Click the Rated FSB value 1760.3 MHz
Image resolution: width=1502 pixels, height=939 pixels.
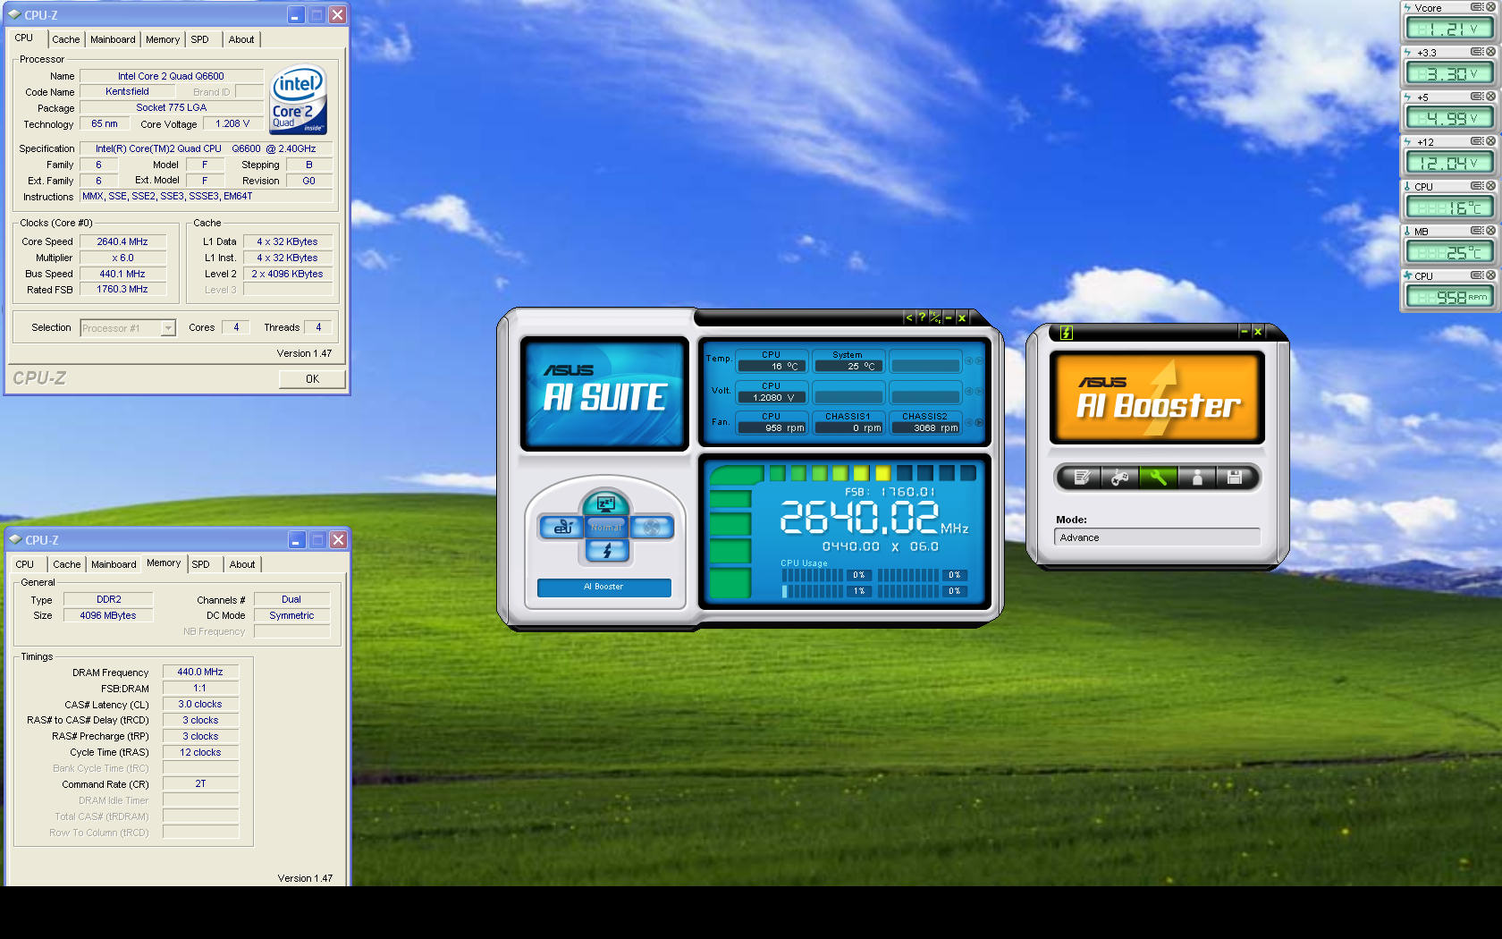[x=122, y=289]
